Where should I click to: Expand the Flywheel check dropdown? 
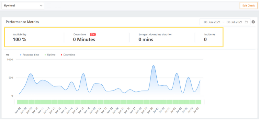[x=23, y=6]
